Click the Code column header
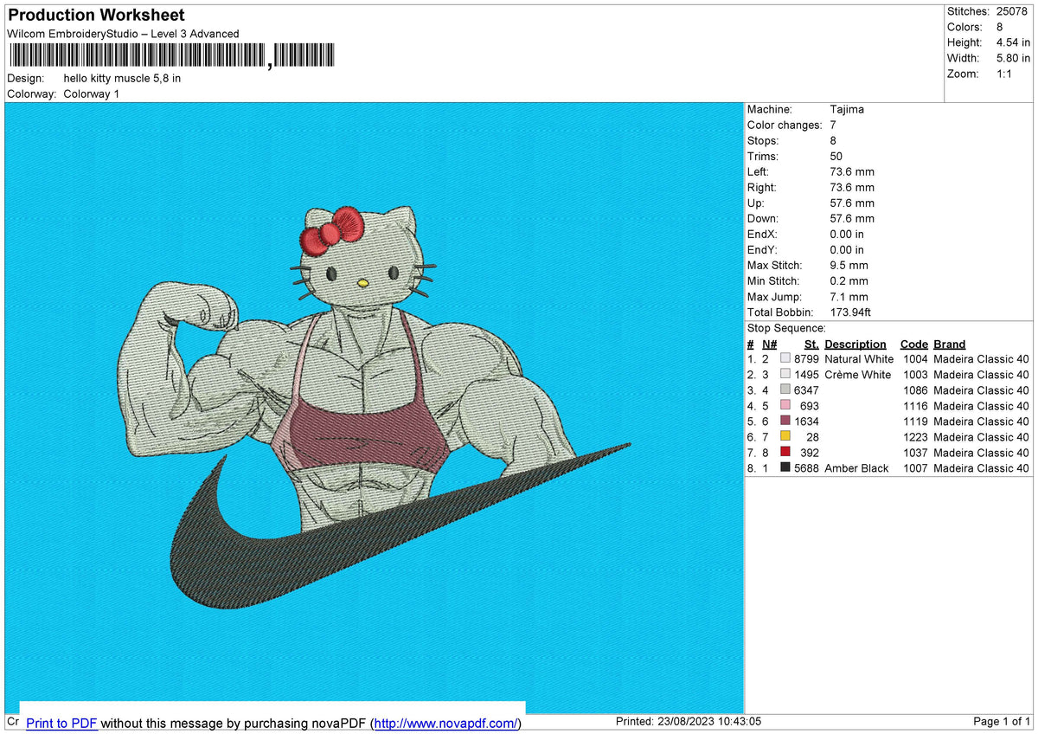 coord(913,344)
